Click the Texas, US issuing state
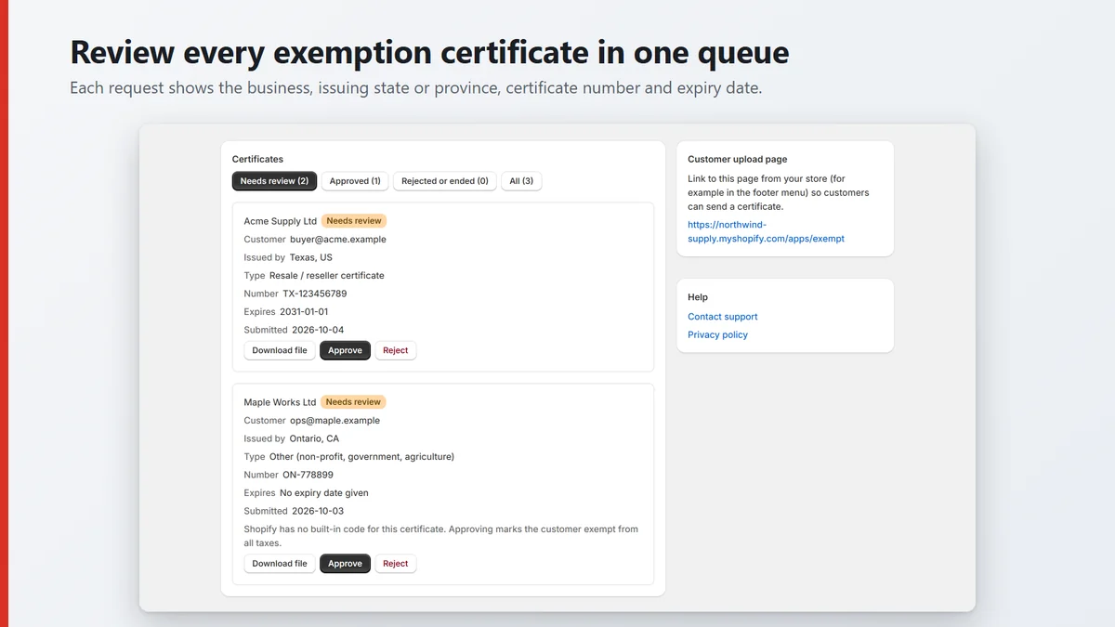 coord(311,257)
